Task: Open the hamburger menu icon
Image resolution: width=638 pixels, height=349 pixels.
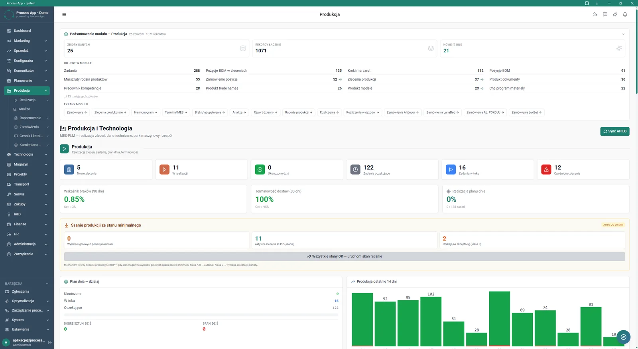Action: click(x=64, y=14)
